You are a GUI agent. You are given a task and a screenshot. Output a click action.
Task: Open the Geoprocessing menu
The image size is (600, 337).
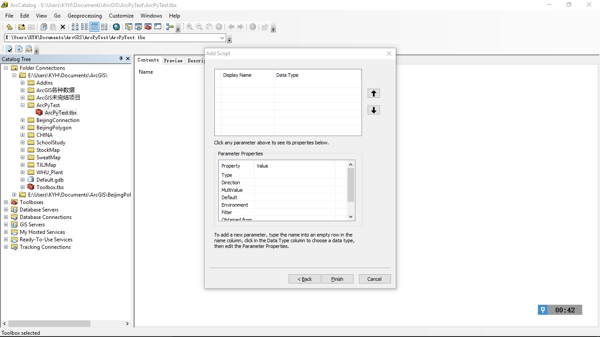[85, 16]
